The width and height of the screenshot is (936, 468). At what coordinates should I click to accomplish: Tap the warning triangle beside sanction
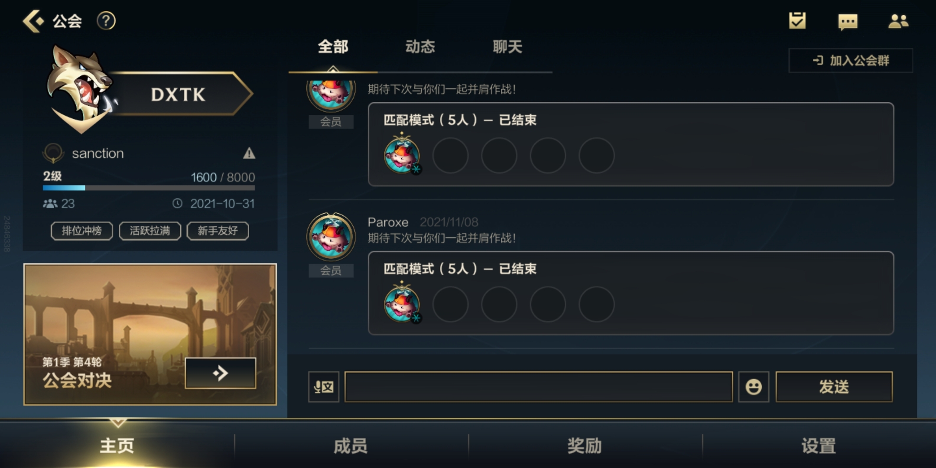pyautogui.click(x=249, y=153)
